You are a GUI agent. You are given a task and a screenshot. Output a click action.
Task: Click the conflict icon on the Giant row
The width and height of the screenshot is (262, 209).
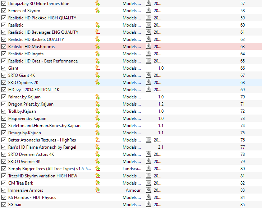(97, 68)
